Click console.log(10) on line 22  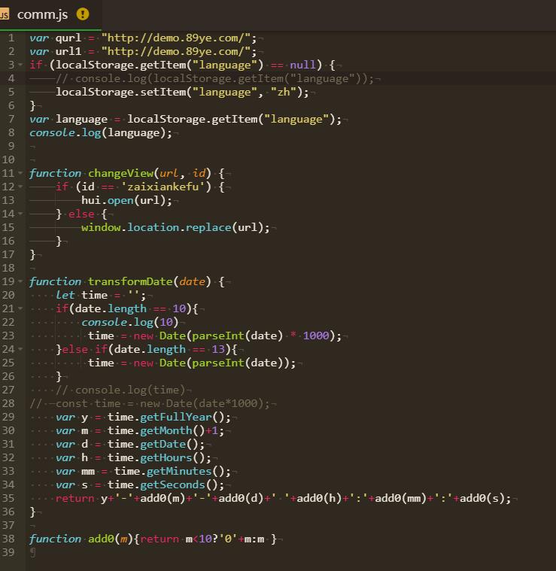click(x=129, y=322)
